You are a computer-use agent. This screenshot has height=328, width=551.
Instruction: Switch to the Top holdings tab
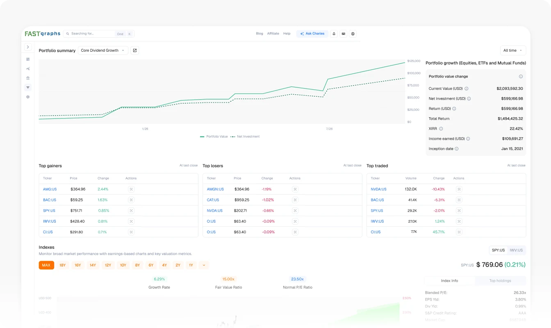[500, 281]
